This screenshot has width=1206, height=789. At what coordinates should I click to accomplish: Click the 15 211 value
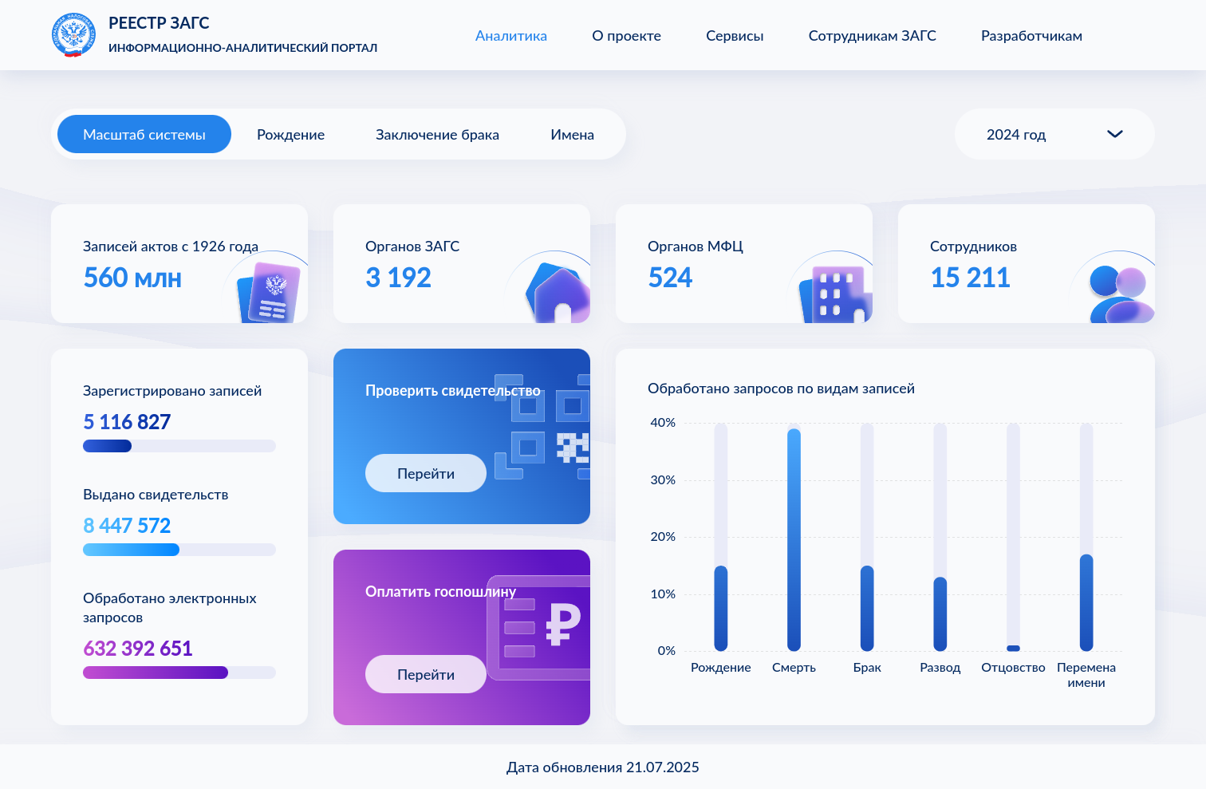point(970,278)
